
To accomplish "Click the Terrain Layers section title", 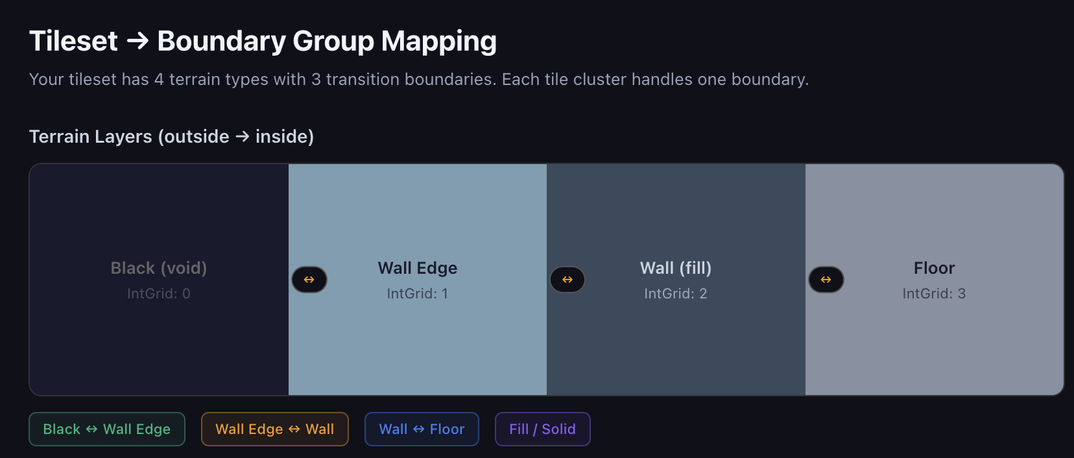I will 171,137.
